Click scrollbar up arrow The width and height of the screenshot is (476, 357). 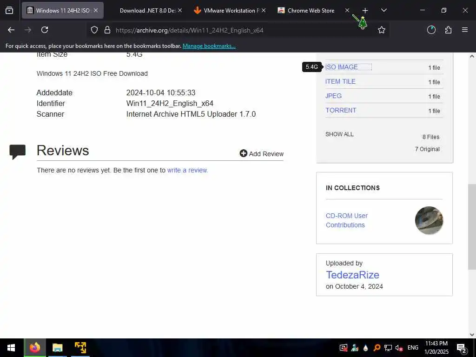pos(472,56)
